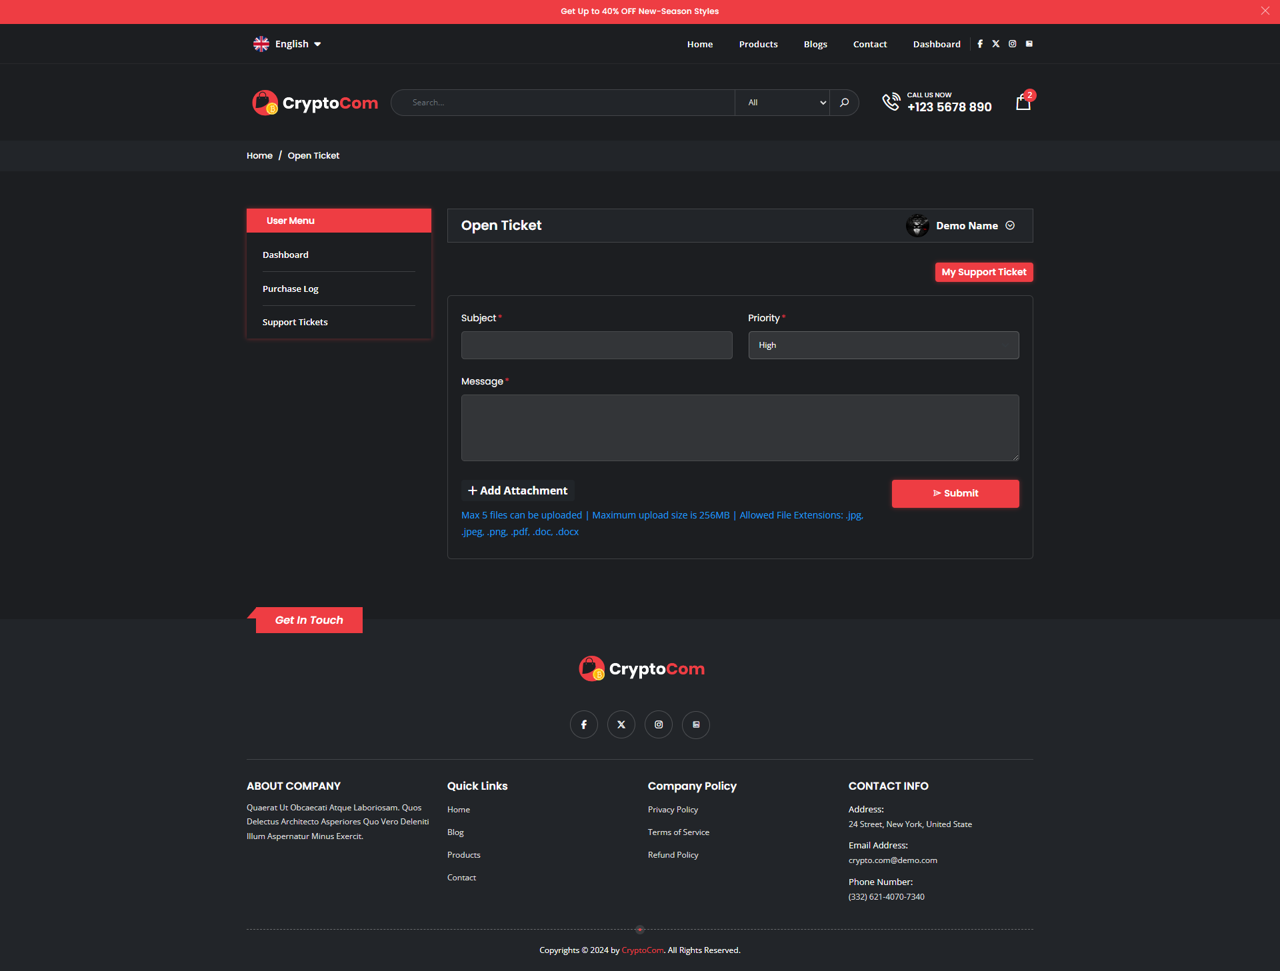Screen dimensions: 1280x971
Task: Click the footer X circle icon
Action: tap(621, 724)
